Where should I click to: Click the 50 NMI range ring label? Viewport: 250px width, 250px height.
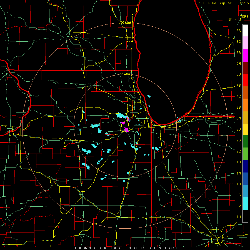(125, 74)
